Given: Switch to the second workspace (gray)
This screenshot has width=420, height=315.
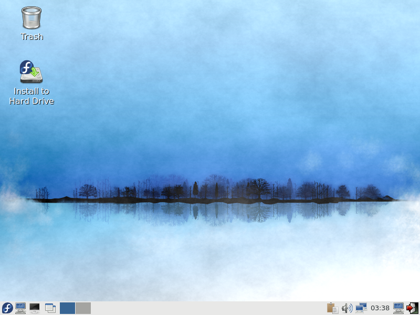Looking at the screenshot, I should point(83,308).
